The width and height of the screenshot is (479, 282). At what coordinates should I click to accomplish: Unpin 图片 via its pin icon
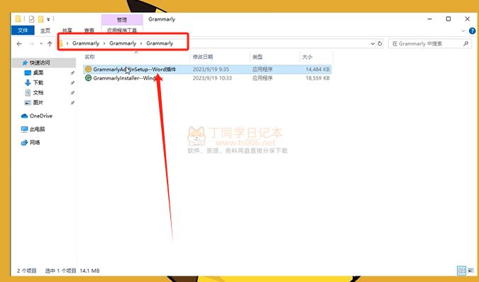click(72, 103)
